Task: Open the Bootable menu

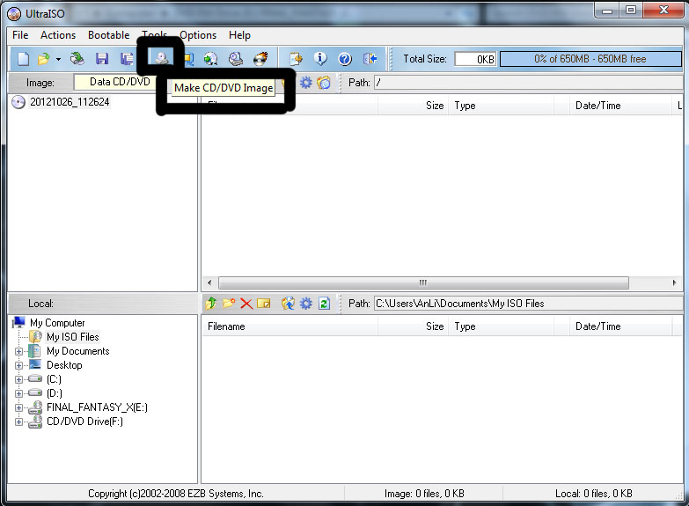Action: (108, 35)
